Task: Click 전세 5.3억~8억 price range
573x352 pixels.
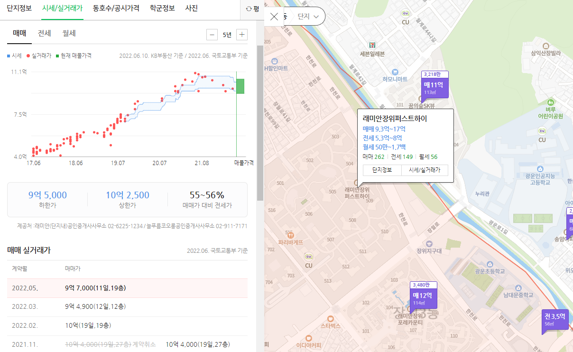Action: [382, 138]
